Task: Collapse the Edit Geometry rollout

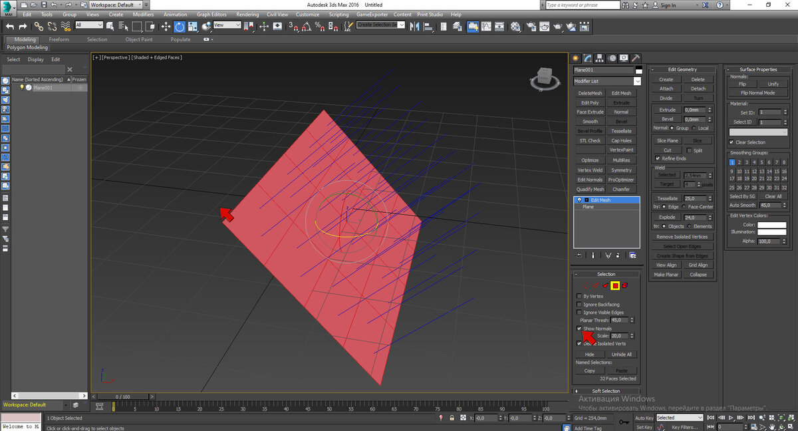Action: pyautogui.click(x=682, y=69)
